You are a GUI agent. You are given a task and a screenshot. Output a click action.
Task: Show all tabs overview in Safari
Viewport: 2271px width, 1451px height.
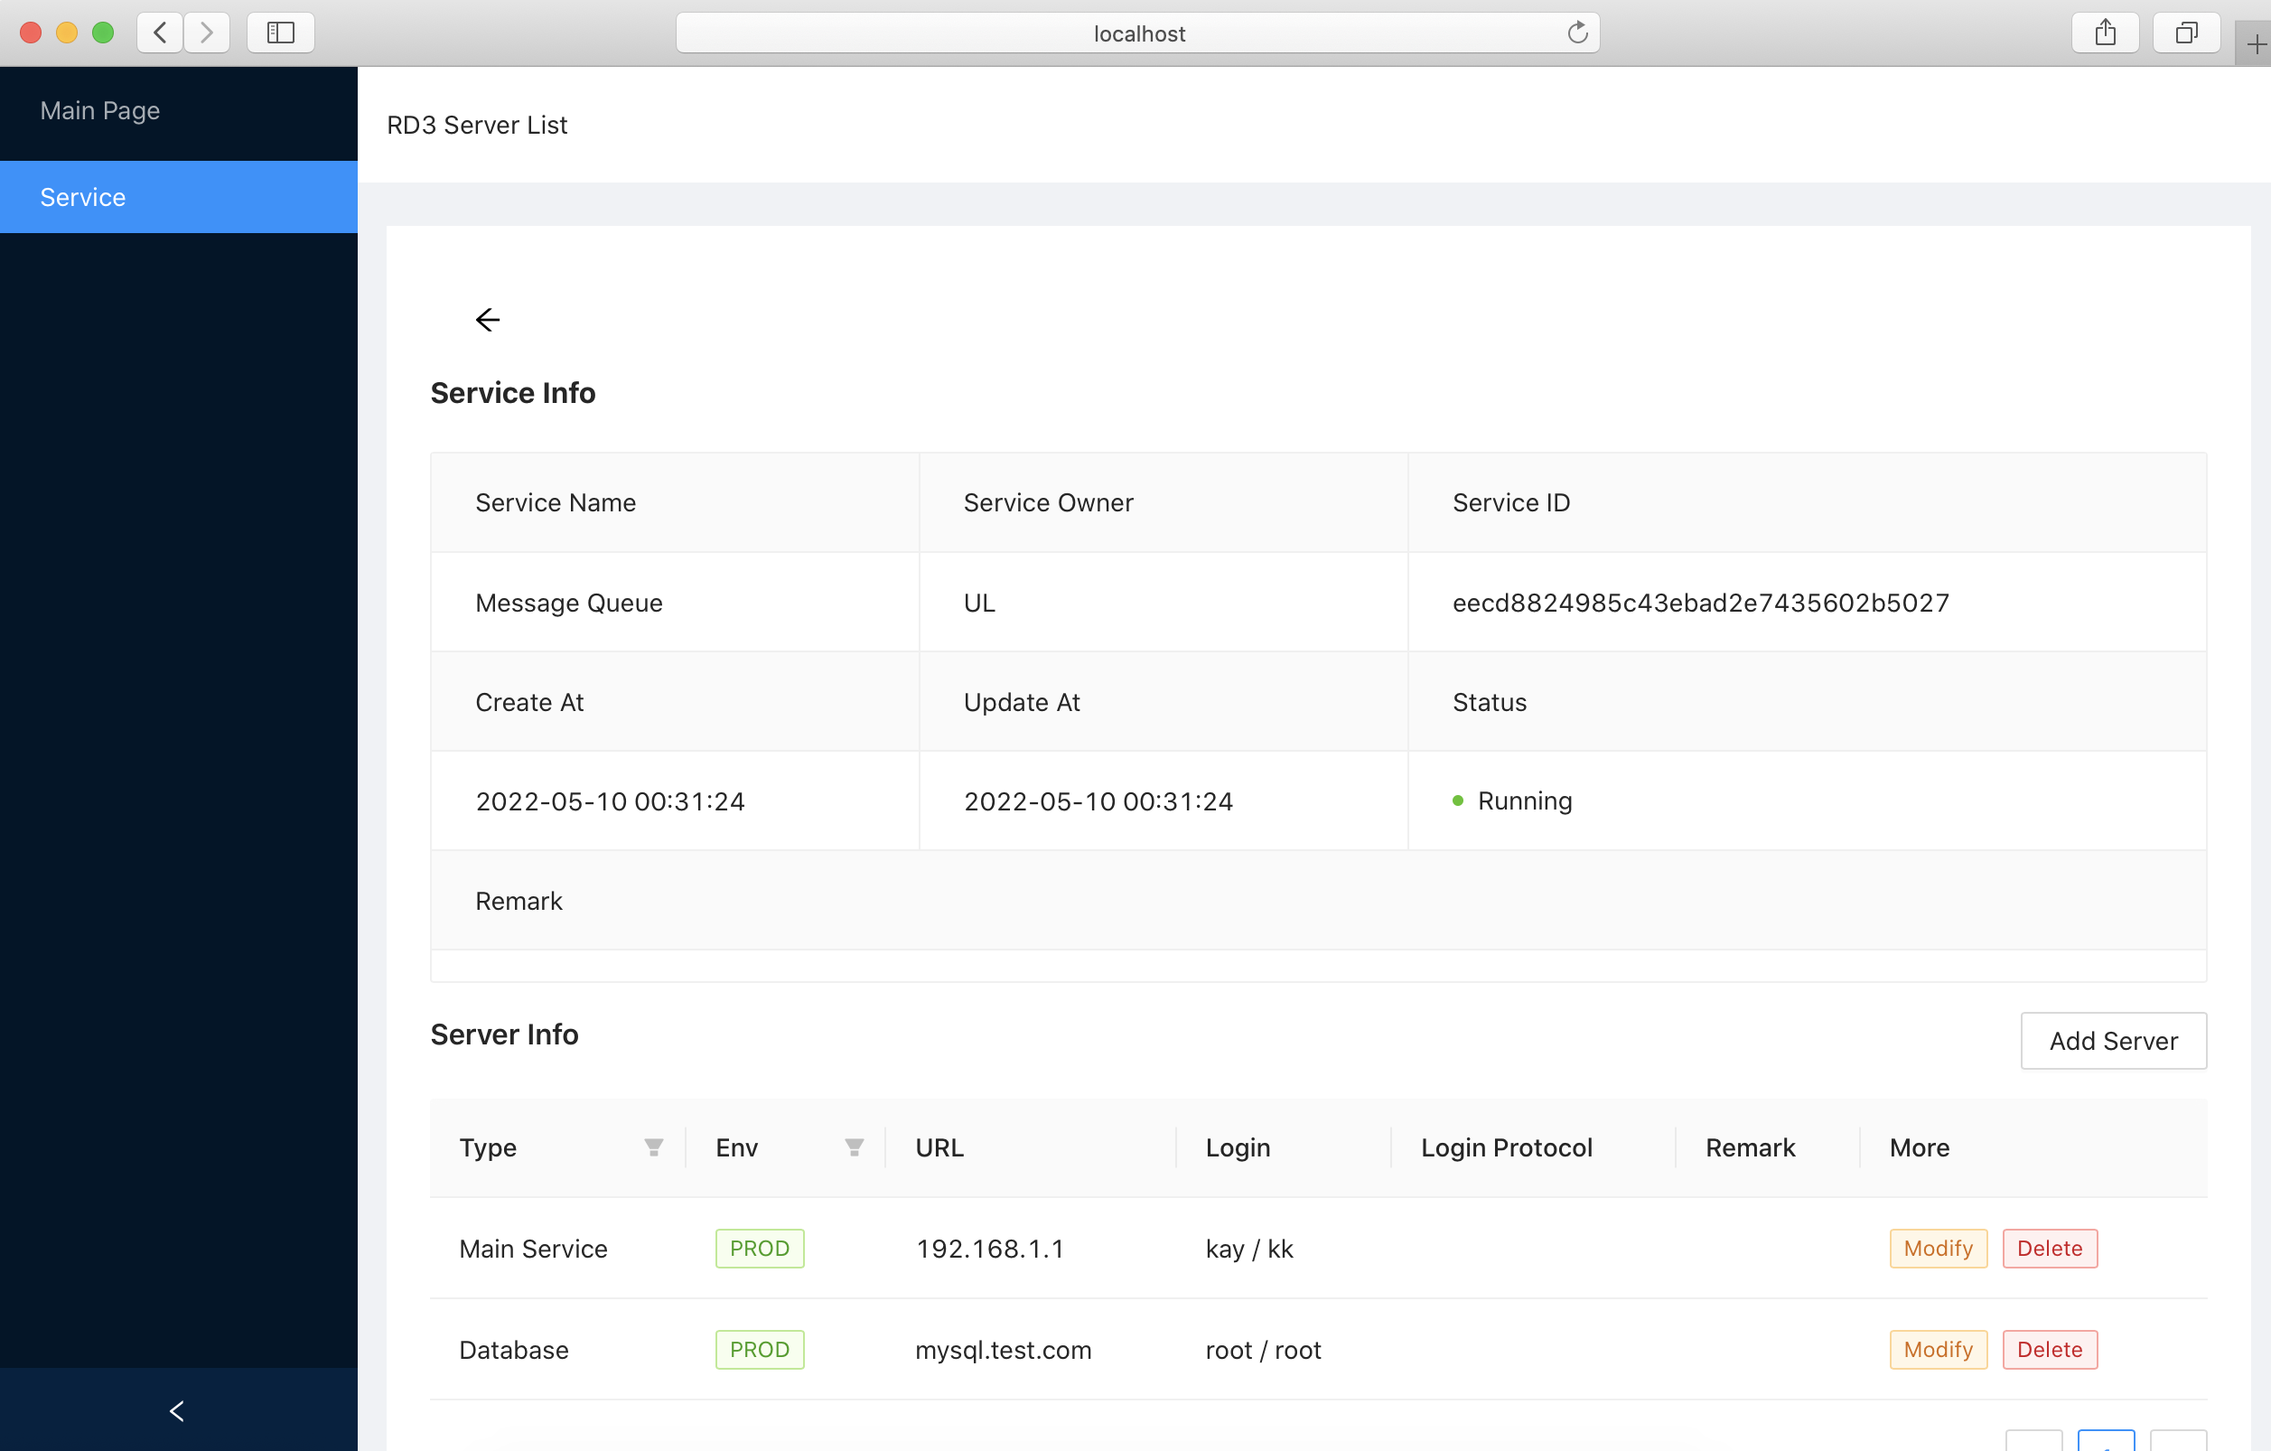[2186, 33]
